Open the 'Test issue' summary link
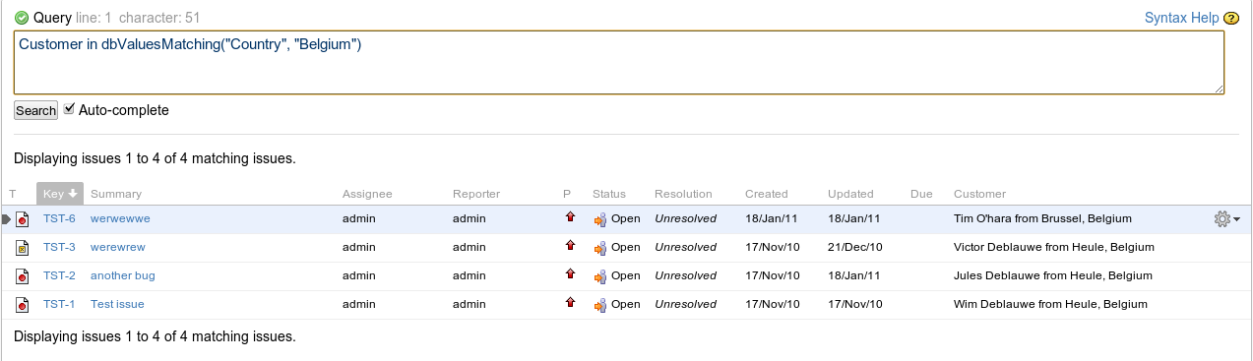1253x361 pixels. (117, 304)
